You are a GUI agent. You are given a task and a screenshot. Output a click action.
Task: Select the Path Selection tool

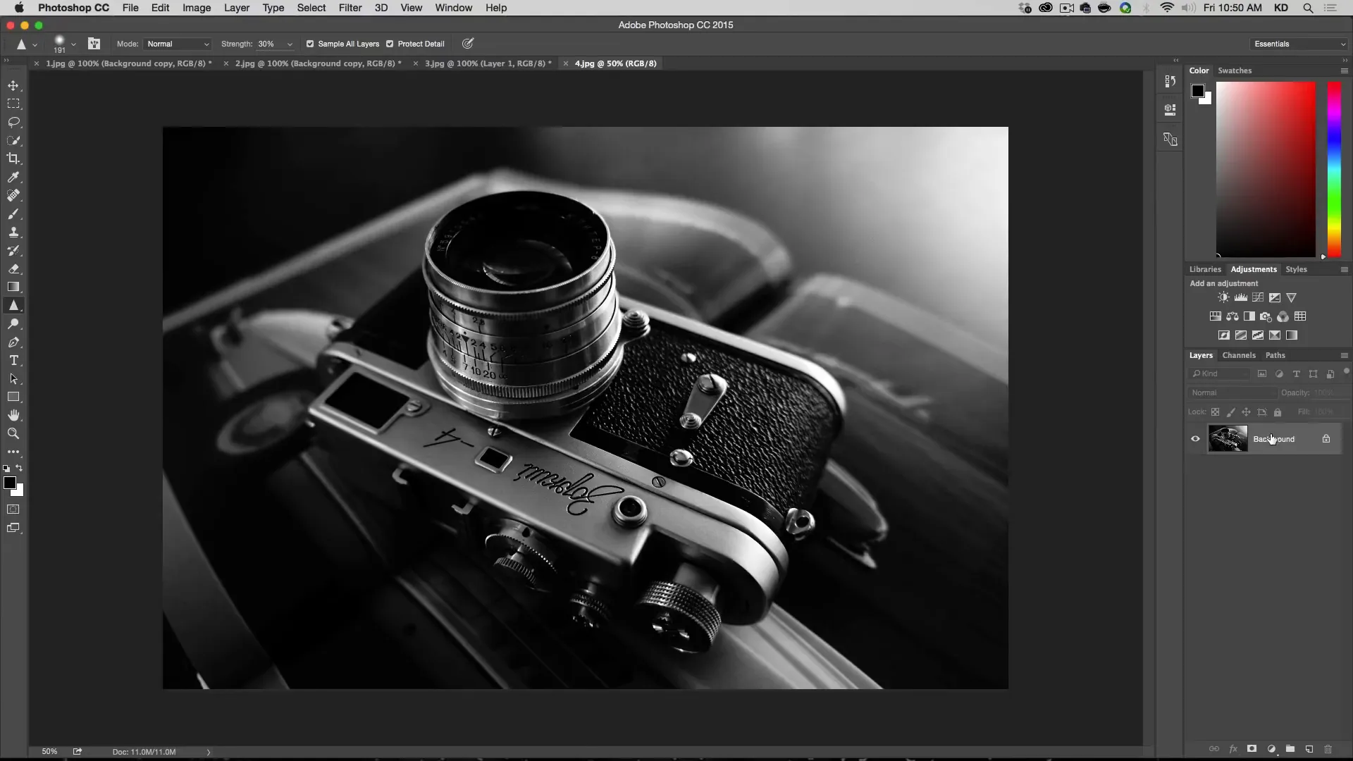[x=13, y=378]
